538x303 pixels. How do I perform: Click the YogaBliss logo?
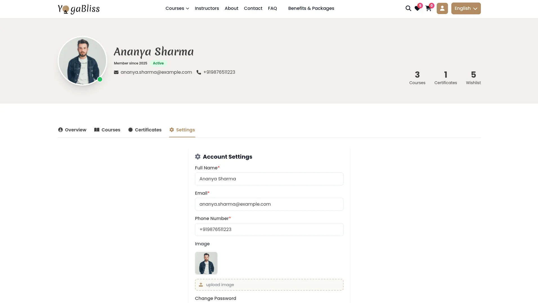[79, 9]
